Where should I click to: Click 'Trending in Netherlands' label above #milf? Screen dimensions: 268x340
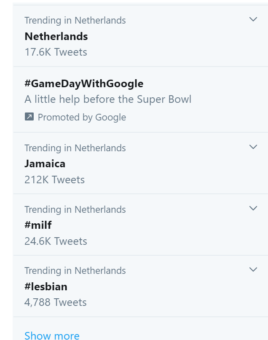point(75,209)
